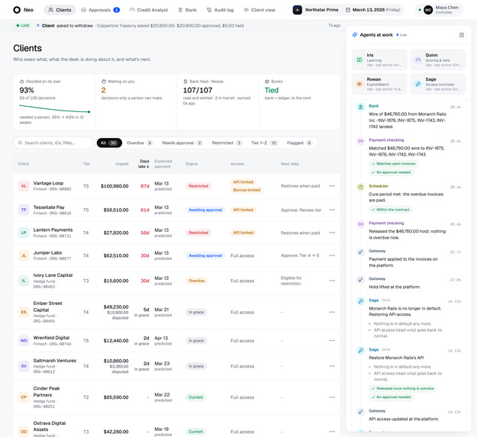Click the Bank icon in activity feed
This screenshot has height=437, width=477.
click(x=360, y=107)
